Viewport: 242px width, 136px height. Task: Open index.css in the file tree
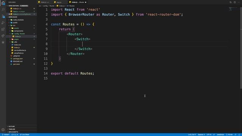tap(17, 45)
